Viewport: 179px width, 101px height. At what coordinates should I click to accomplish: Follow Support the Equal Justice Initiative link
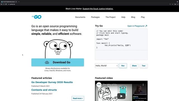coord(98,9)
